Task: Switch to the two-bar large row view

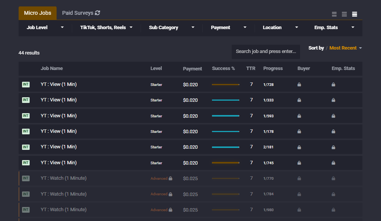Action: coord(334,14)
